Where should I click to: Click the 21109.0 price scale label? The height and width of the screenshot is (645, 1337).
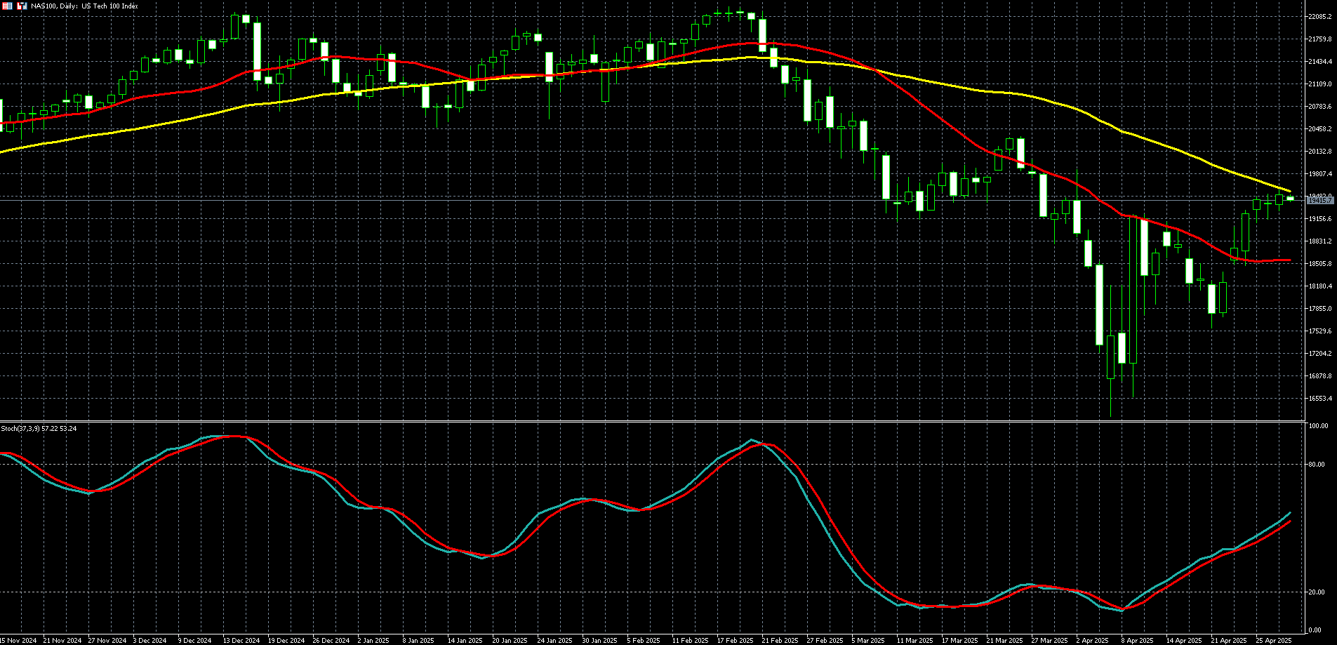[1320, 84]
